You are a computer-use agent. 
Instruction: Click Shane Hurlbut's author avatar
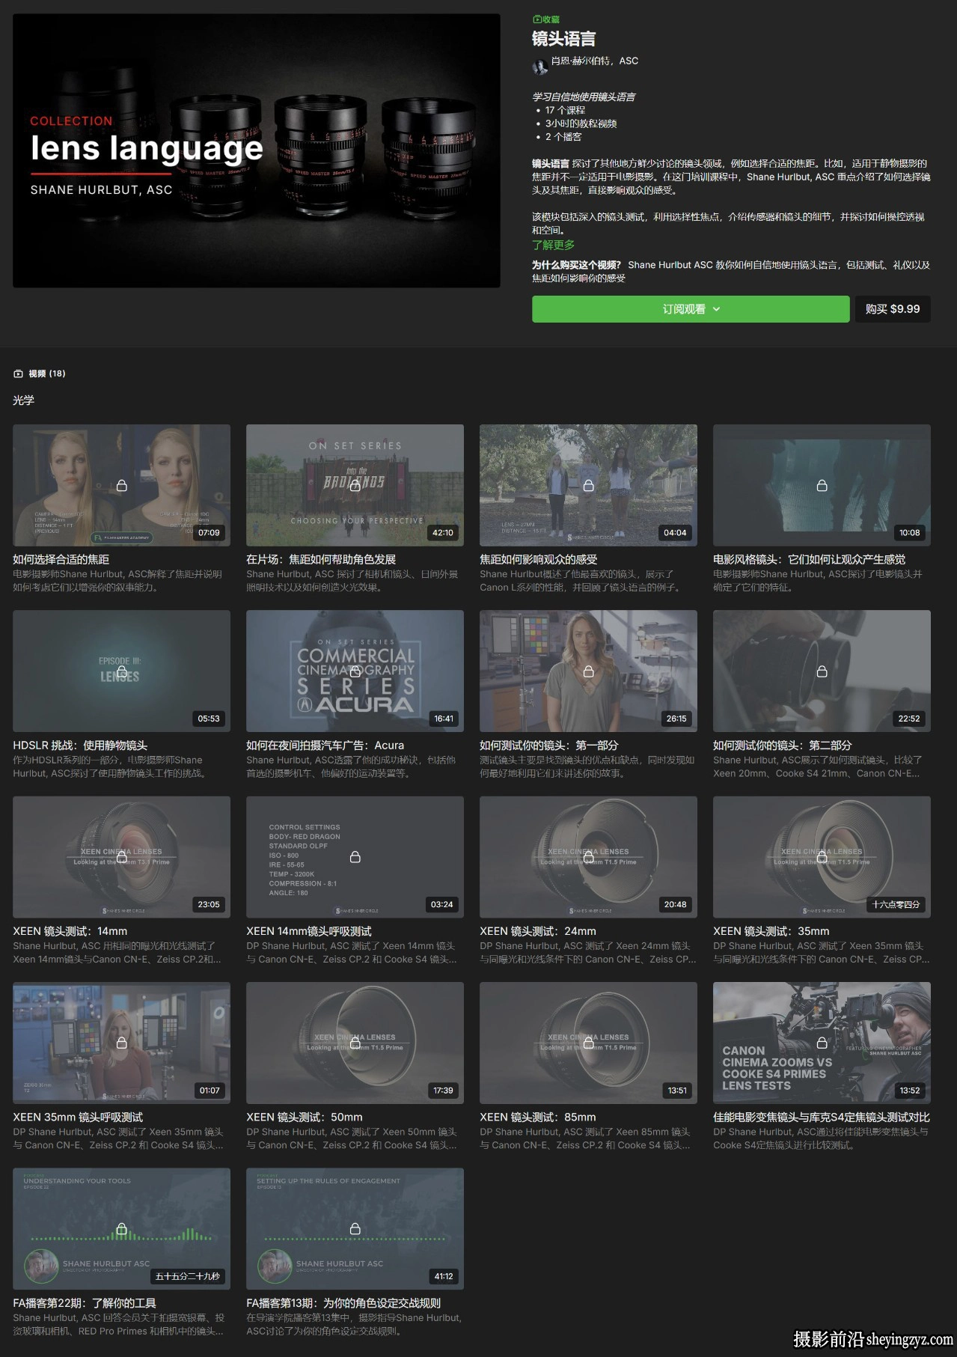539,67
